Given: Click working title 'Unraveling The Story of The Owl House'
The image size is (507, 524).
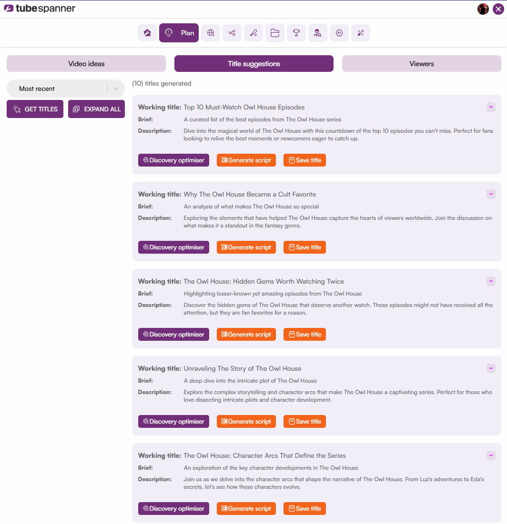Looking at the screenshot, I should [x=242, y=368].
